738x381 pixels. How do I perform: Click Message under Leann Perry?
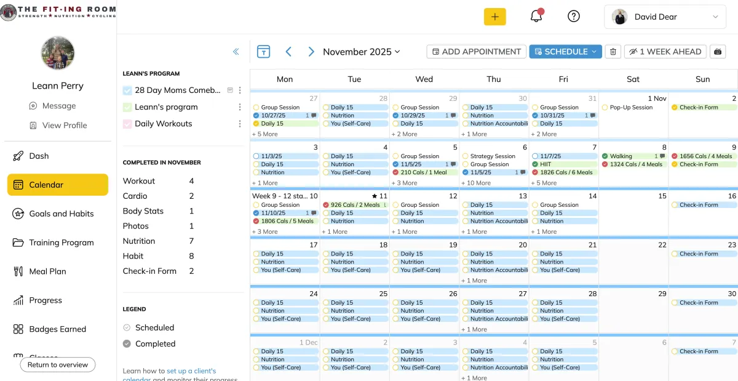(53, 106)
